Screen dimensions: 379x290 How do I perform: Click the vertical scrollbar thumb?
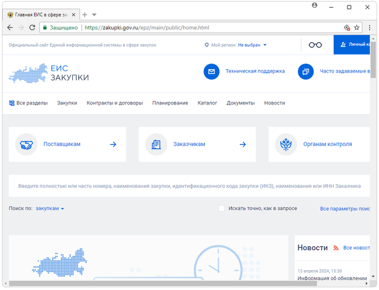[x=373, y=60]
